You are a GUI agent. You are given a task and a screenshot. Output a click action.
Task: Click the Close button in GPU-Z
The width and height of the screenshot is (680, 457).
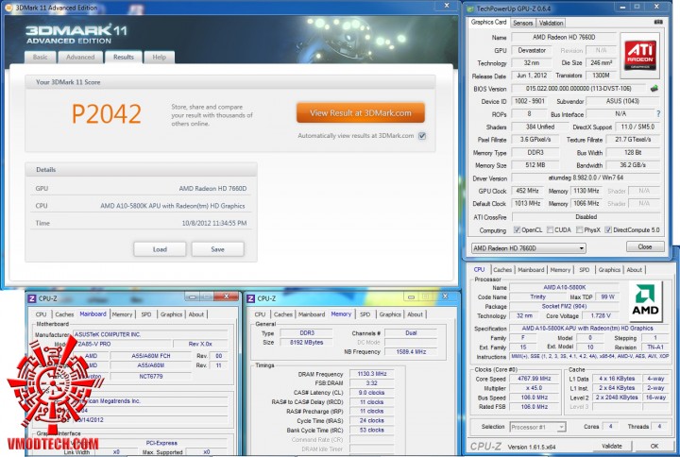[x=645, y=246]
